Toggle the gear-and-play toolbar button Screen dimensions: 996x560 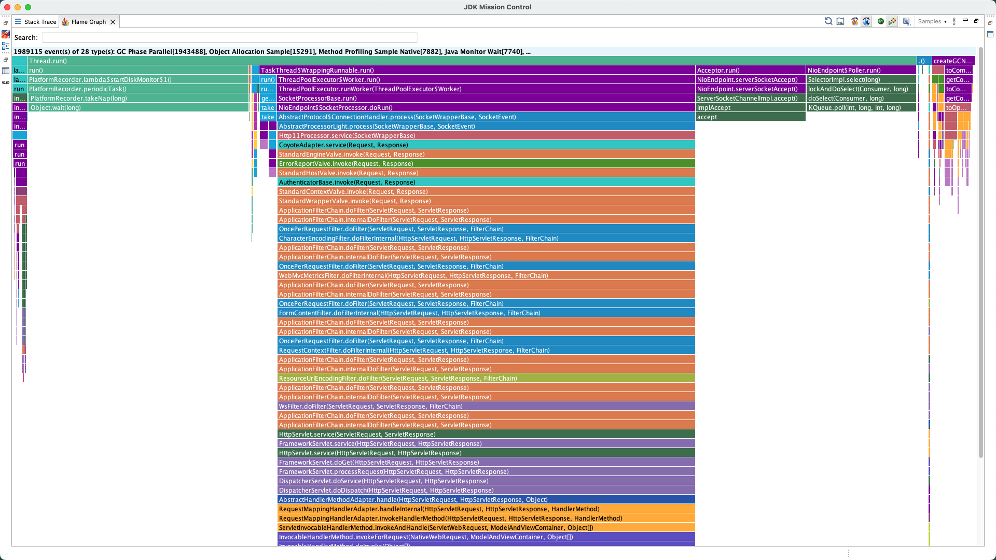[x=892, y=21]
